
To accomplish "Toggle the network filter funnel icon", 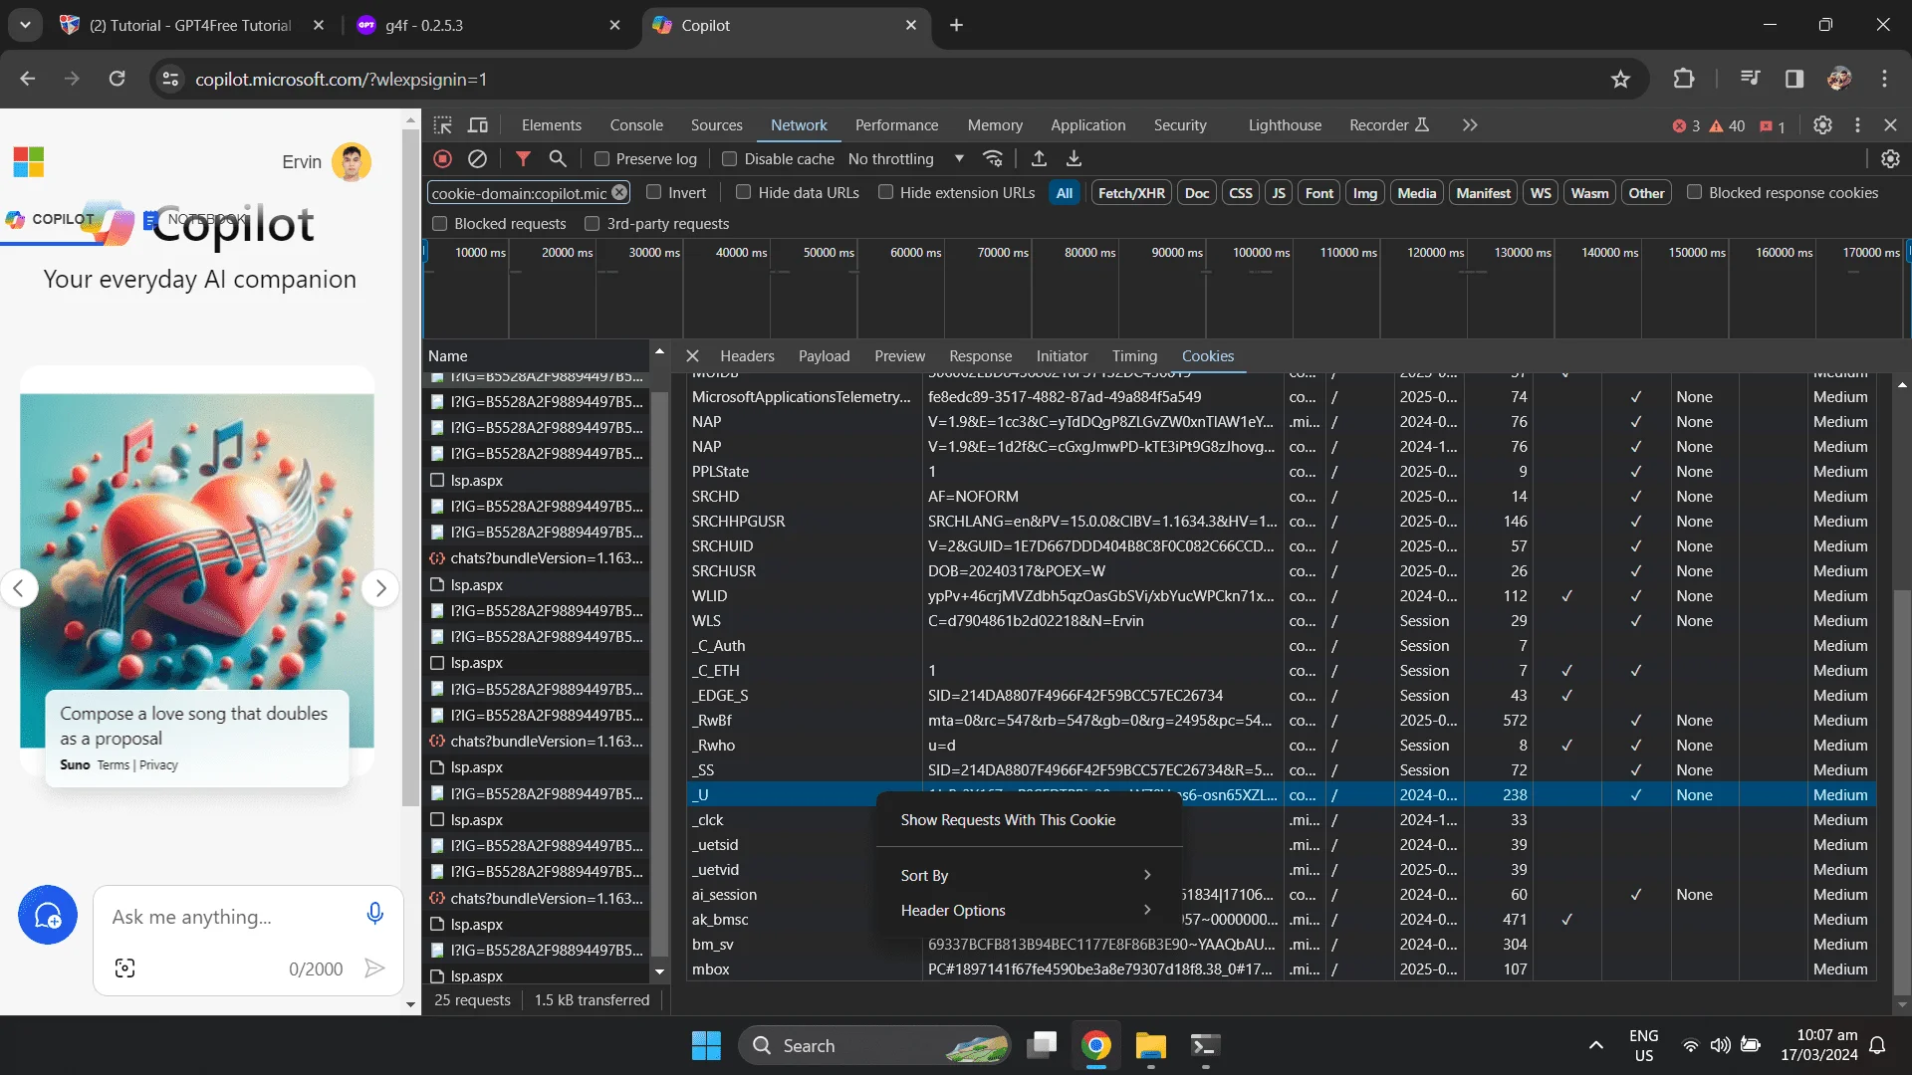I will click(523, 158).
